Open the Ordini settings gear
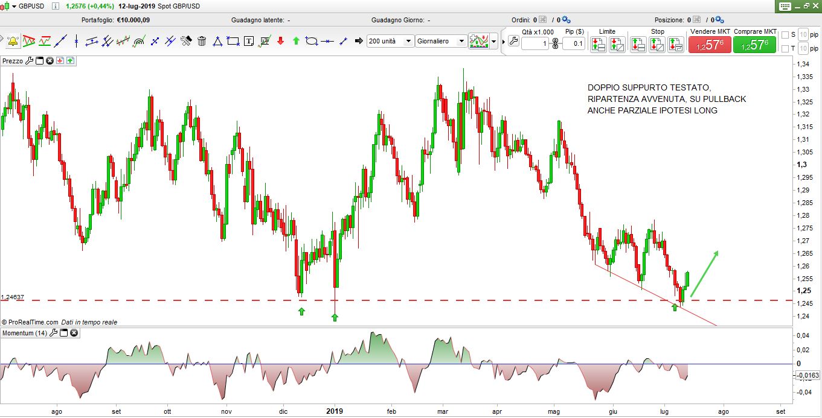The height and width of the screenshot is (418, 822). pos(566,20)
